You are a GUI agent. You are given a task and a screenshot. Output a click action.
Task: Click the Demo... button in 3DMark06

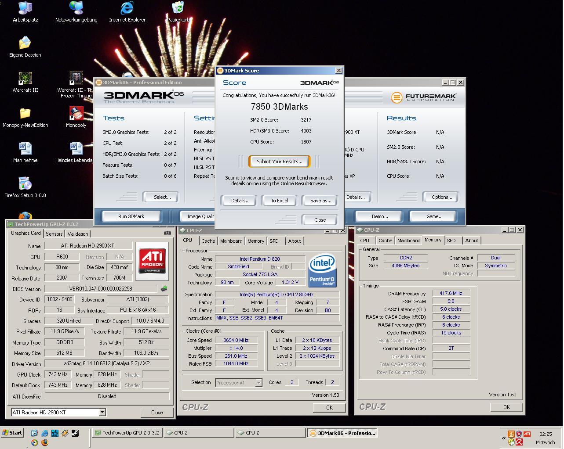[x=380, y=216]
